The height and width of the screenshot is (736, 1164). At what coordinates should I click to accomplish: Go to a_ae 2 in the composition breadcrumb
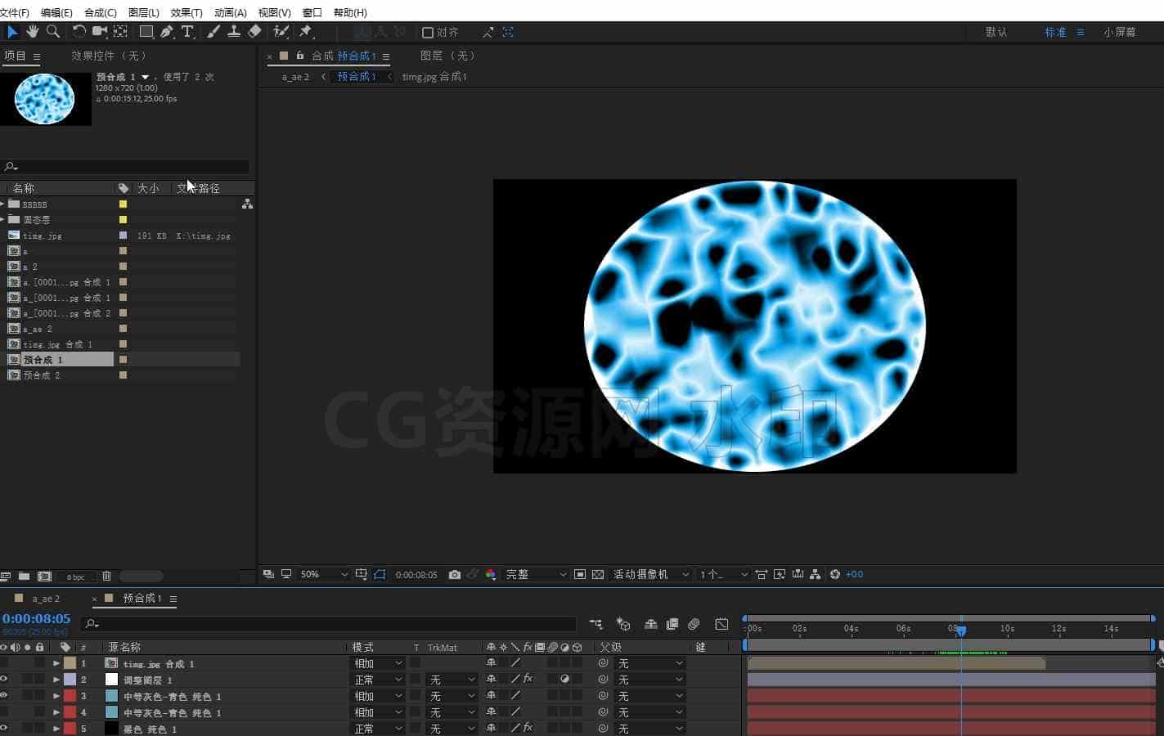point(295,77)
